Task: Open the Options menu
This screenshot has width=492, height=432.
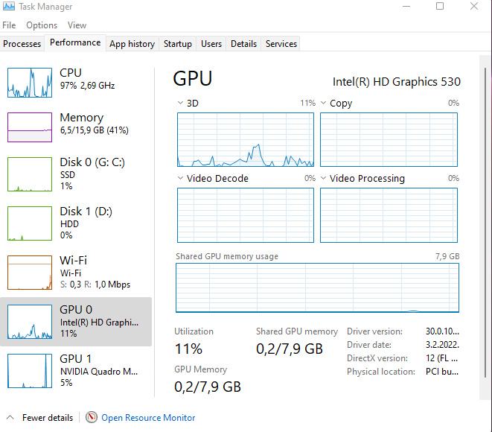Action: coord(42,25)
